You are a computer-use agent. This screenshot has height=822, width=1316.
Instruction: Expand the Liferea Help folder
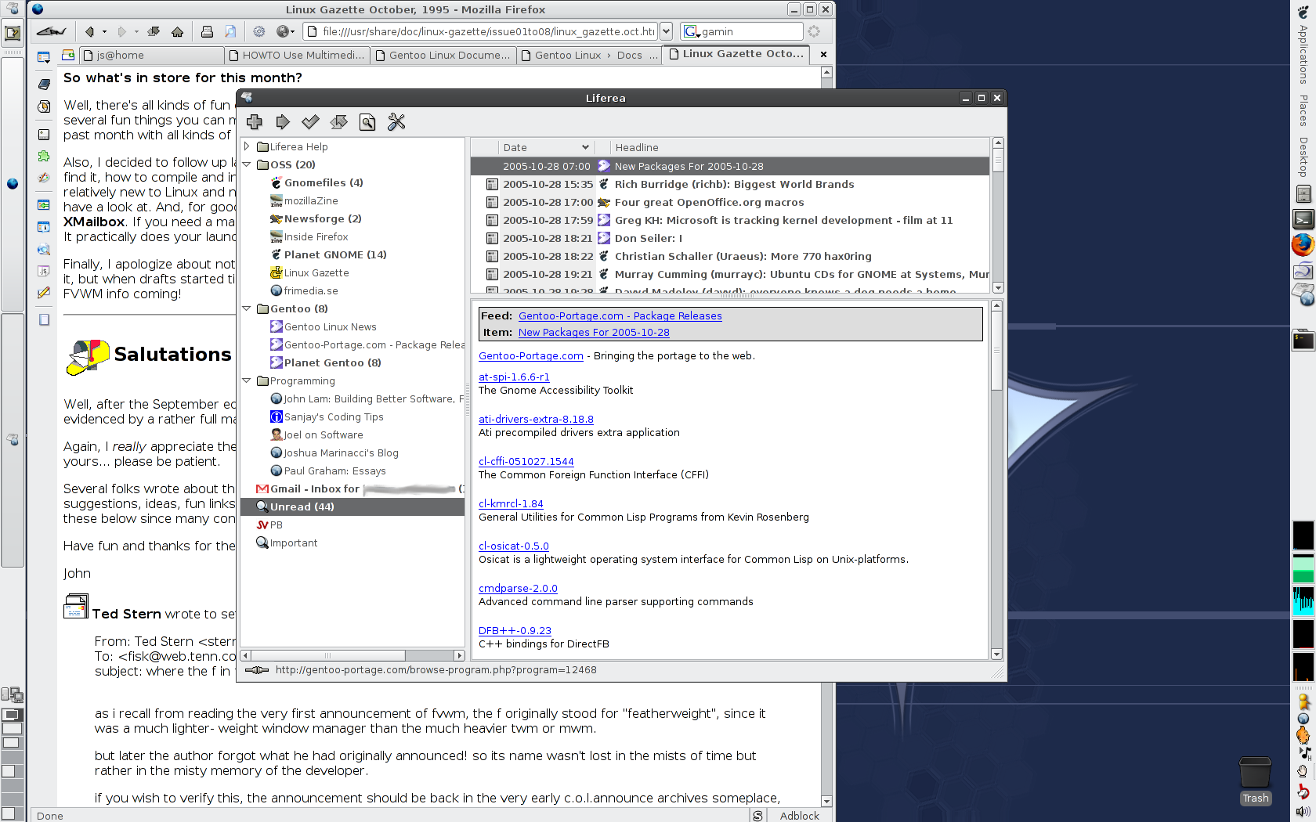coord(246,146)
